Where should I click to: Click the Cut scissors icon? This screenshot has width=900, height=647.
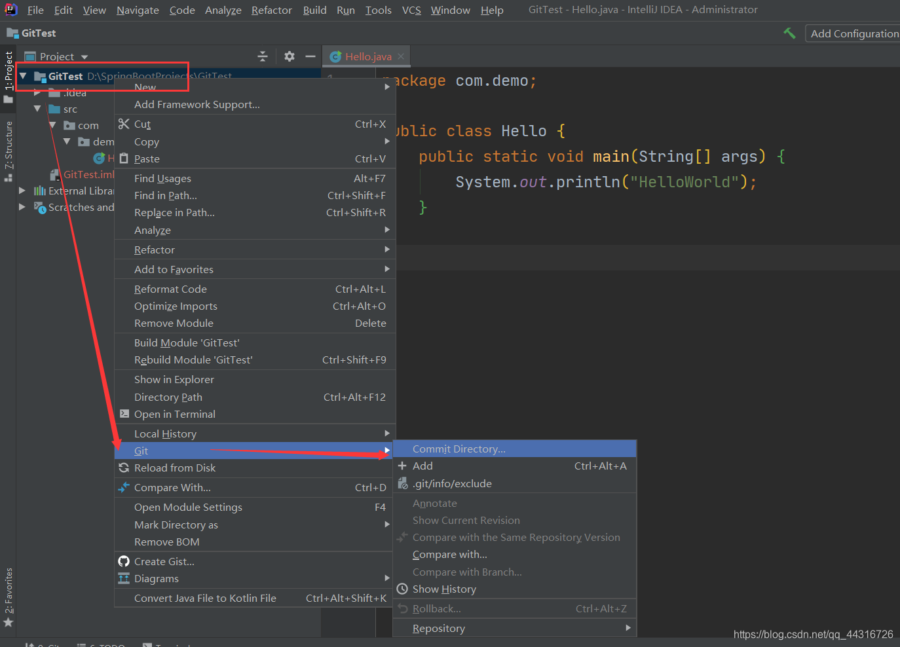(124, 124)
